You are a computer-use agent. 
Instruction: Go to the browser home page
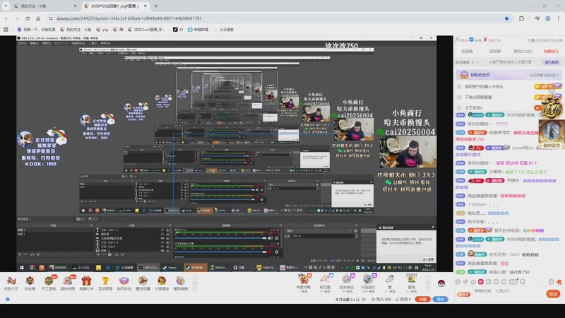pyautogui.click(x=38, y=18)
